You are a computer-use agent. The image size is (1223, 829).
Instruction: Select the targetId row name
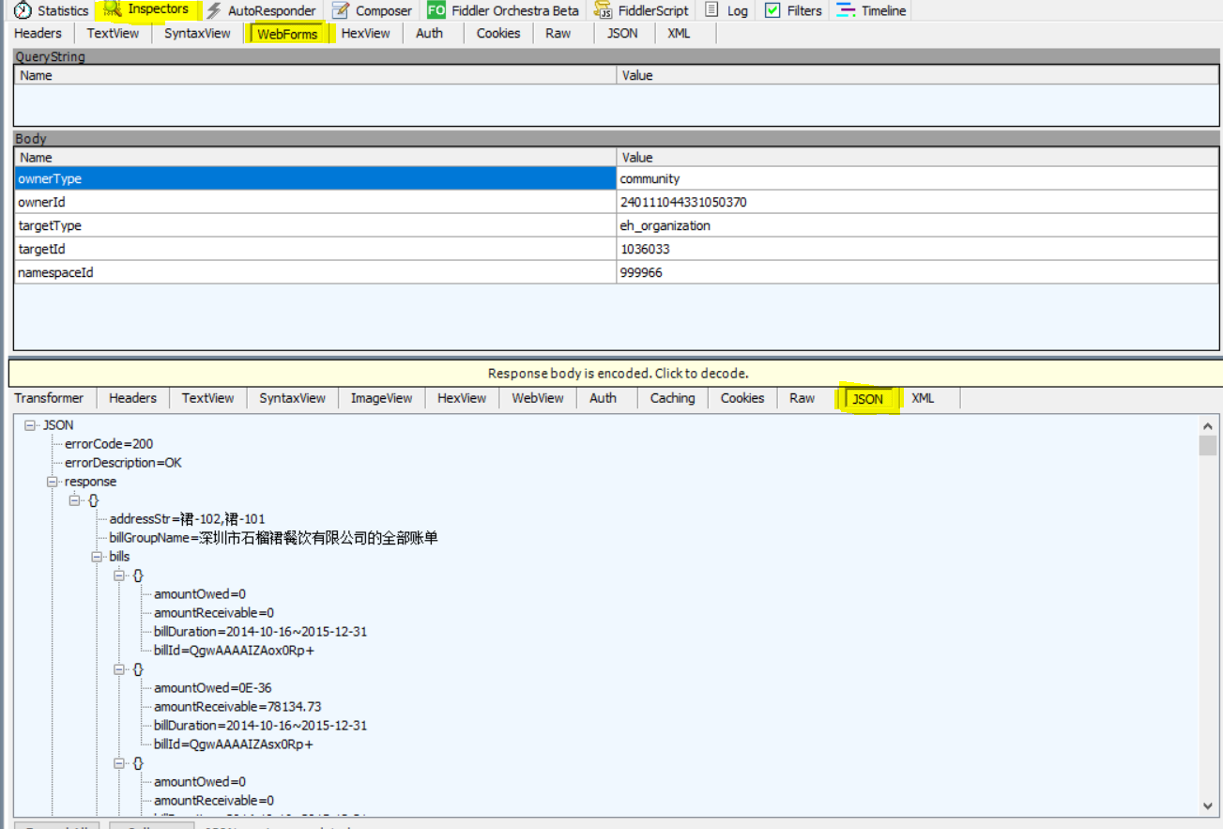click(315, 249)
